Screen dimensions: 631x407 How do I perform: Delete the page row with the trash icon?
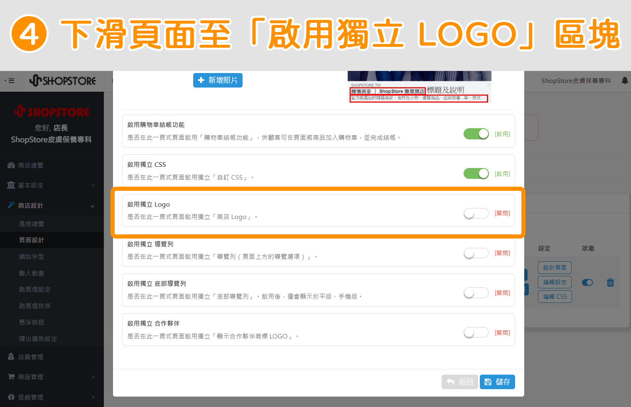pyautogui.click(x=610, y=283)
